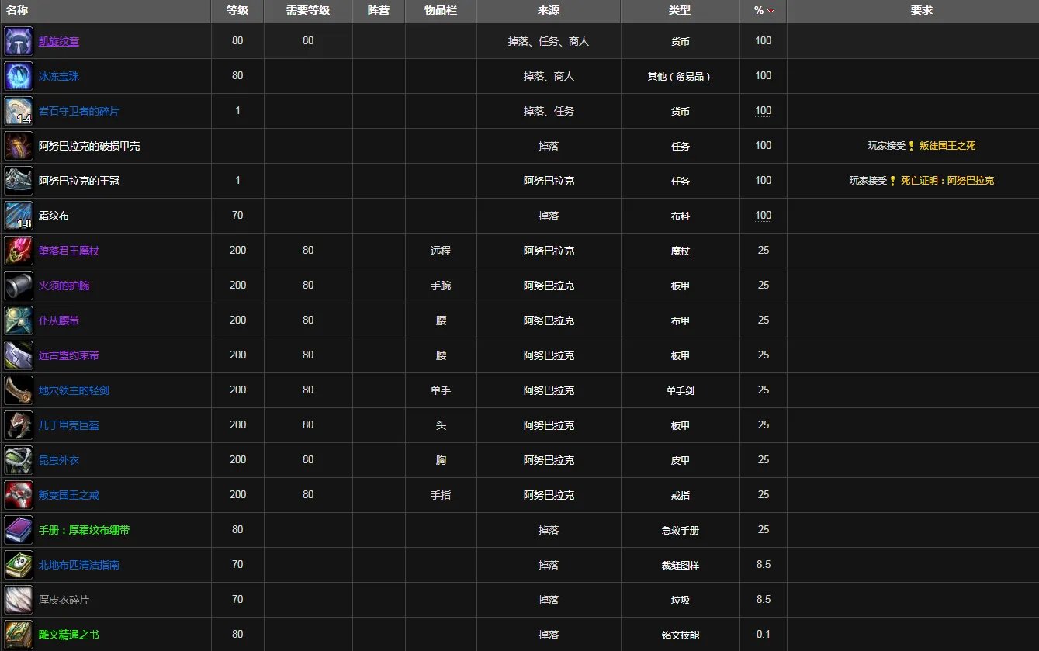Click the 冰冻宝珠 orb icon

19,76
